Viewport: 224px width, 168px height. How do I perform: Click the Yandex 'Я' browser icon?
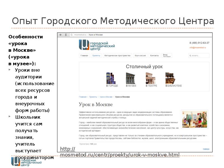tap(66, 35)
